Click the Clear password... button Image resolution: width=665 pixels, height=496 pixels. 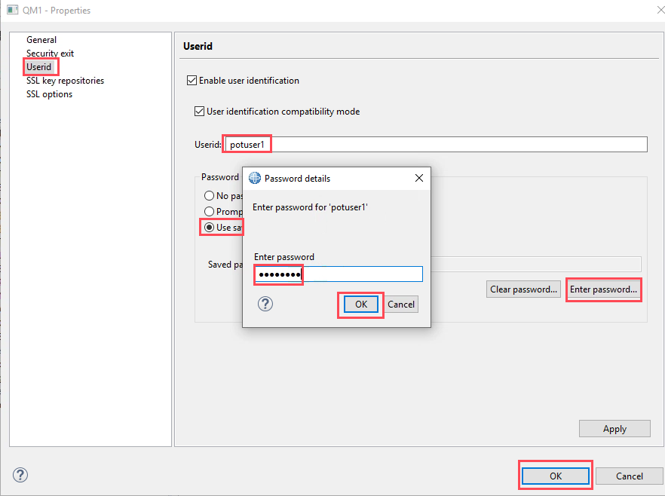tap(523, 289)
